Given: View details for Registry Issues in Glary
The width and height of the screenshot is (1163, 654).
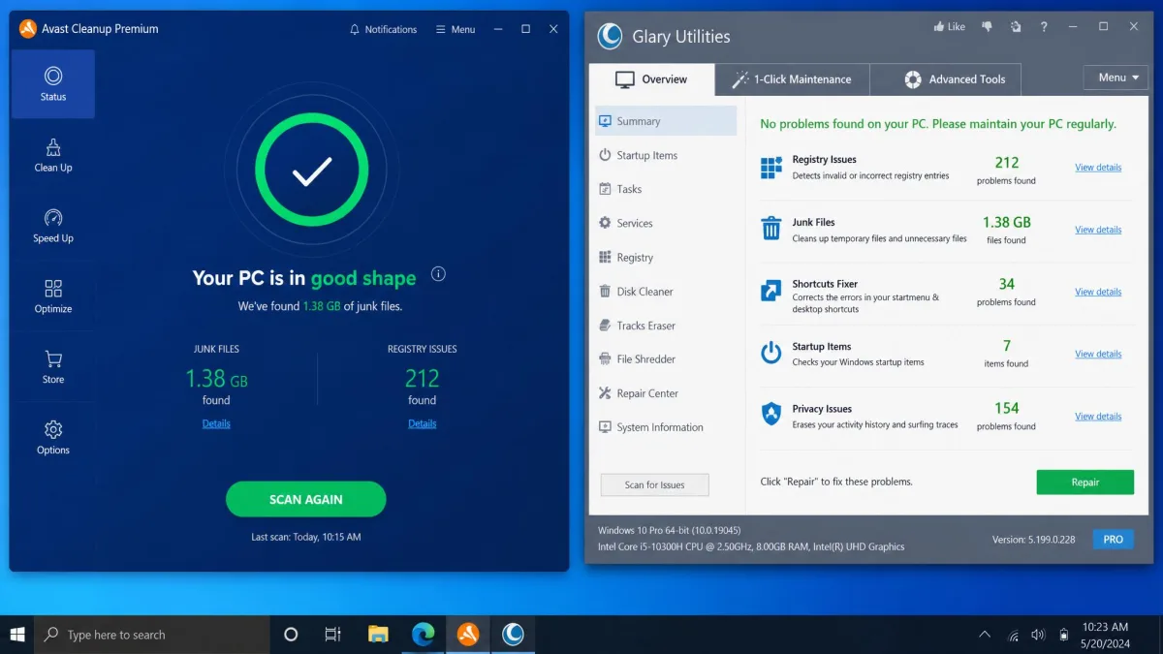Looking at the screenshot, I should [1098, 168].
